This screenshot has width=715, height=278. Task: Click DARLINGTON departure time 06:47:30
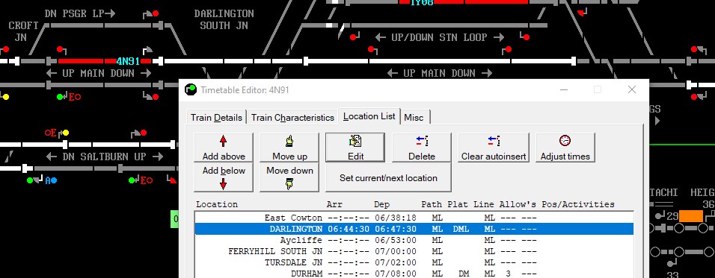click(396, 229)
